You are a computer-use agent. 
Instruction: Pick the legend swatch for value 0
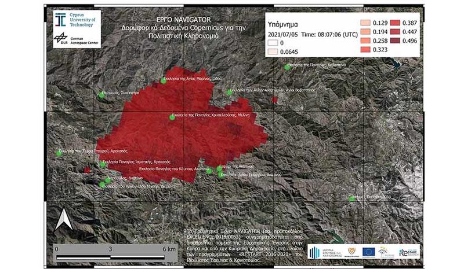tap(273, 43)
